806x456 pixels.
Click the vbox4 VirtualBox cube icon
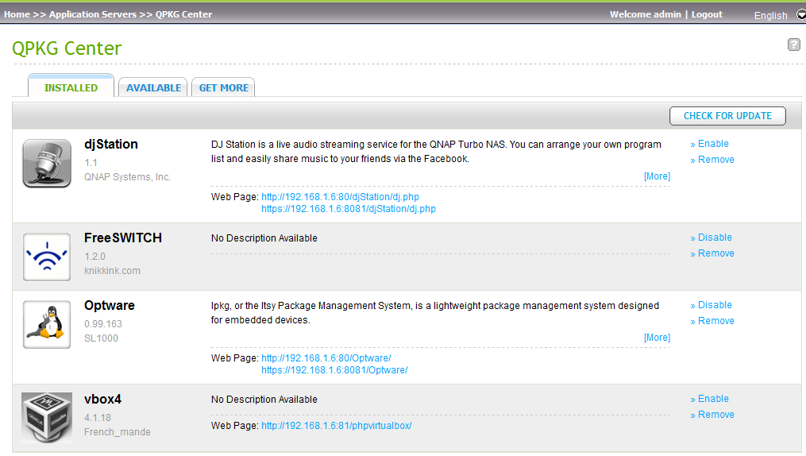pos(47,417)
